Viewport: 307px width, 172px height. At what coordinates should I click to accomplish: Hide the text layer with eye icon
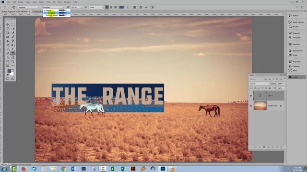point(251,96)
